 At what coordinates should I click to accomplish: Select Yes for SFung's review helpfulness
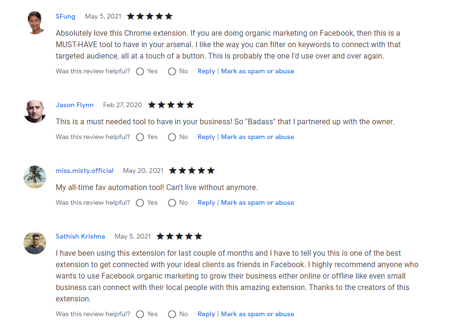[x=140, y=71]
